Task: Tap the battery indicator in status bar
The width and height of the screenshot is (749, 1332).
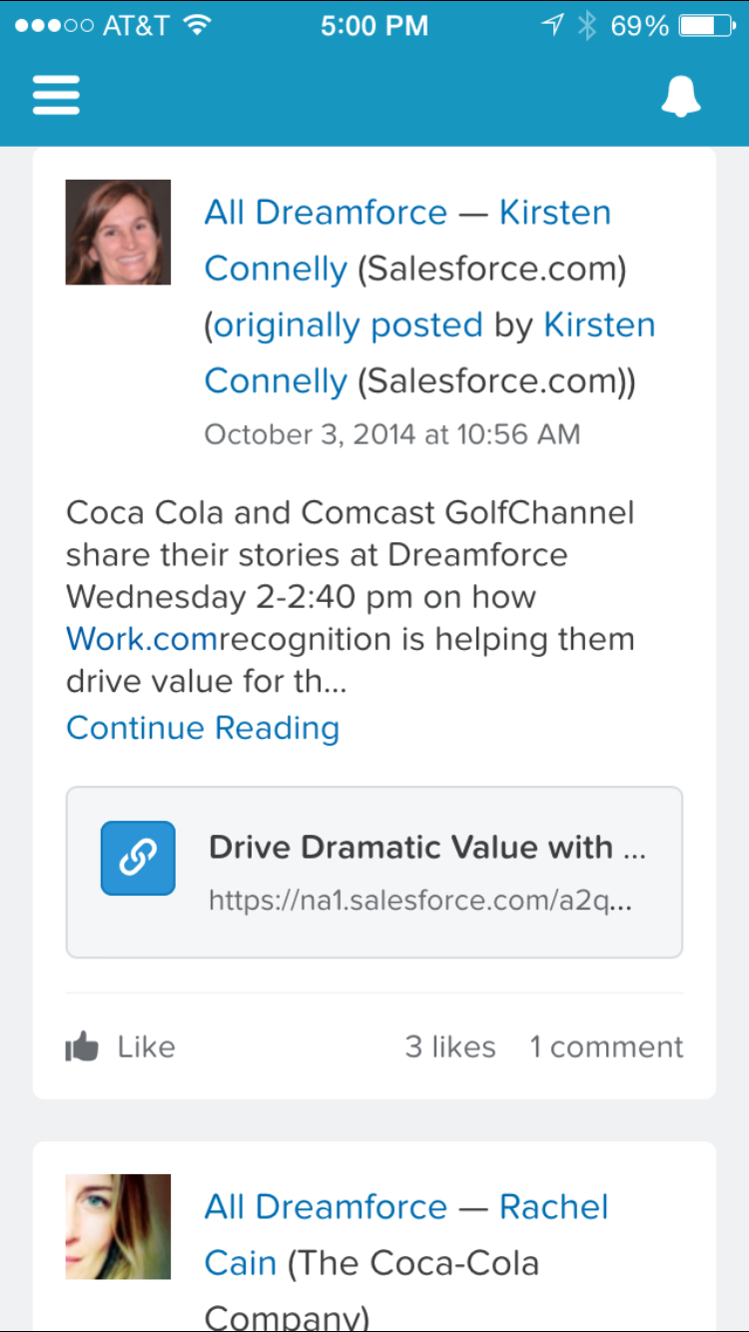Action: pos(707,26)
